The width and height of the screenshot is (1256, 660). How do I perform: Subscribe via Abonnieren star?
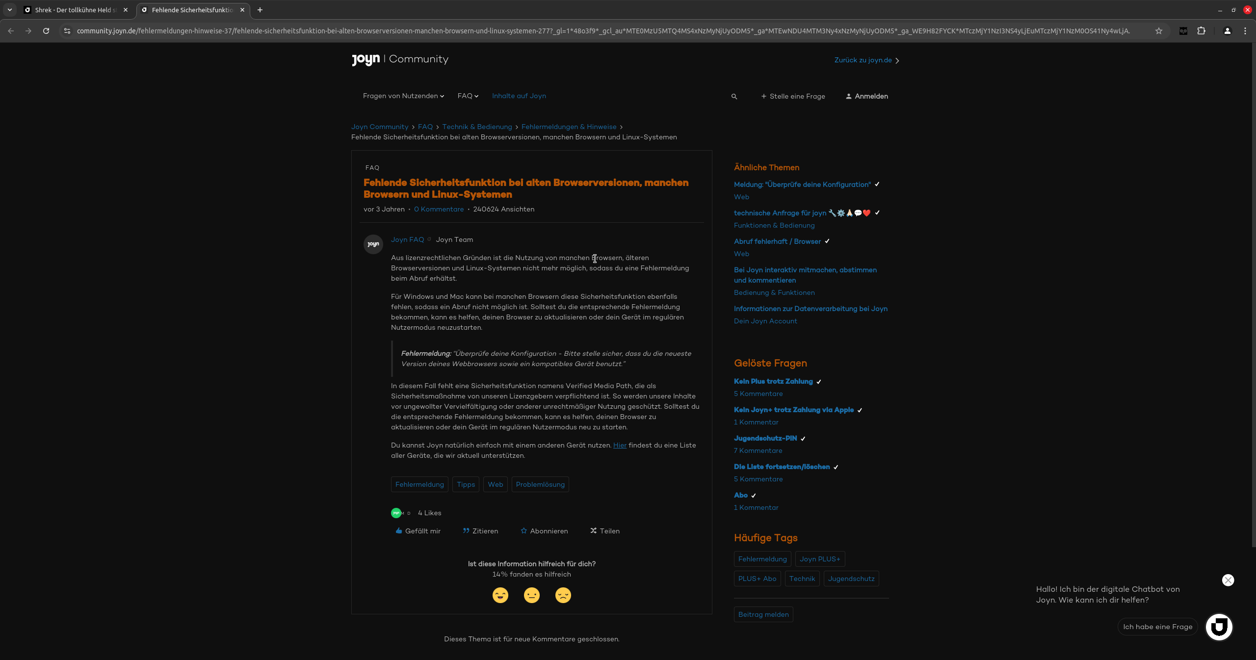pyautogui.click(x=544, y=531)
